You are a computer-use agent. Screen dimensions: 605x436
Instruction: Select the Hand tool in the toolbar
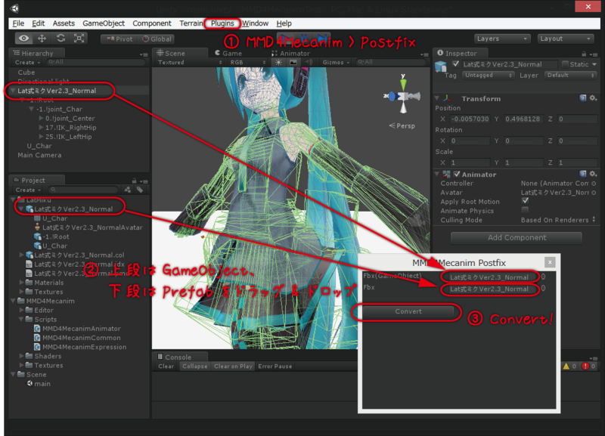23,39
